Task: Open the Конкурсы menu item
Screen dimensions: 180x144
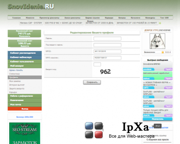Action: pyautogui.click(x=150, y=18)
